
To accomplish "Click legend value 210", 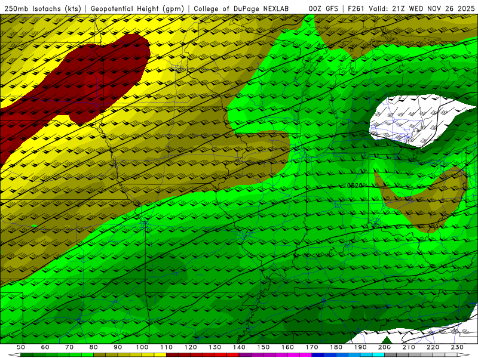I will (x=409, y=347).
